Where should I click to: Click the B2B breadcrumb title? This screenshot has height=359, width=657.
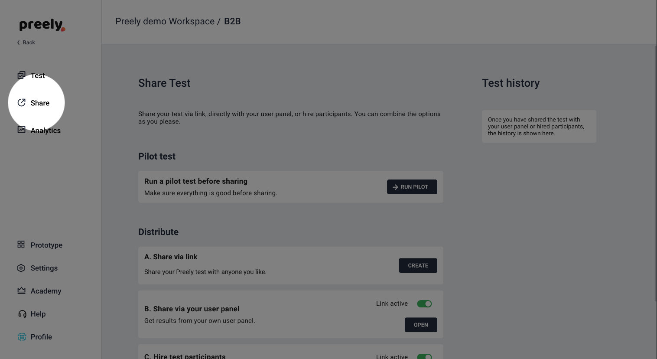[232, 21]
